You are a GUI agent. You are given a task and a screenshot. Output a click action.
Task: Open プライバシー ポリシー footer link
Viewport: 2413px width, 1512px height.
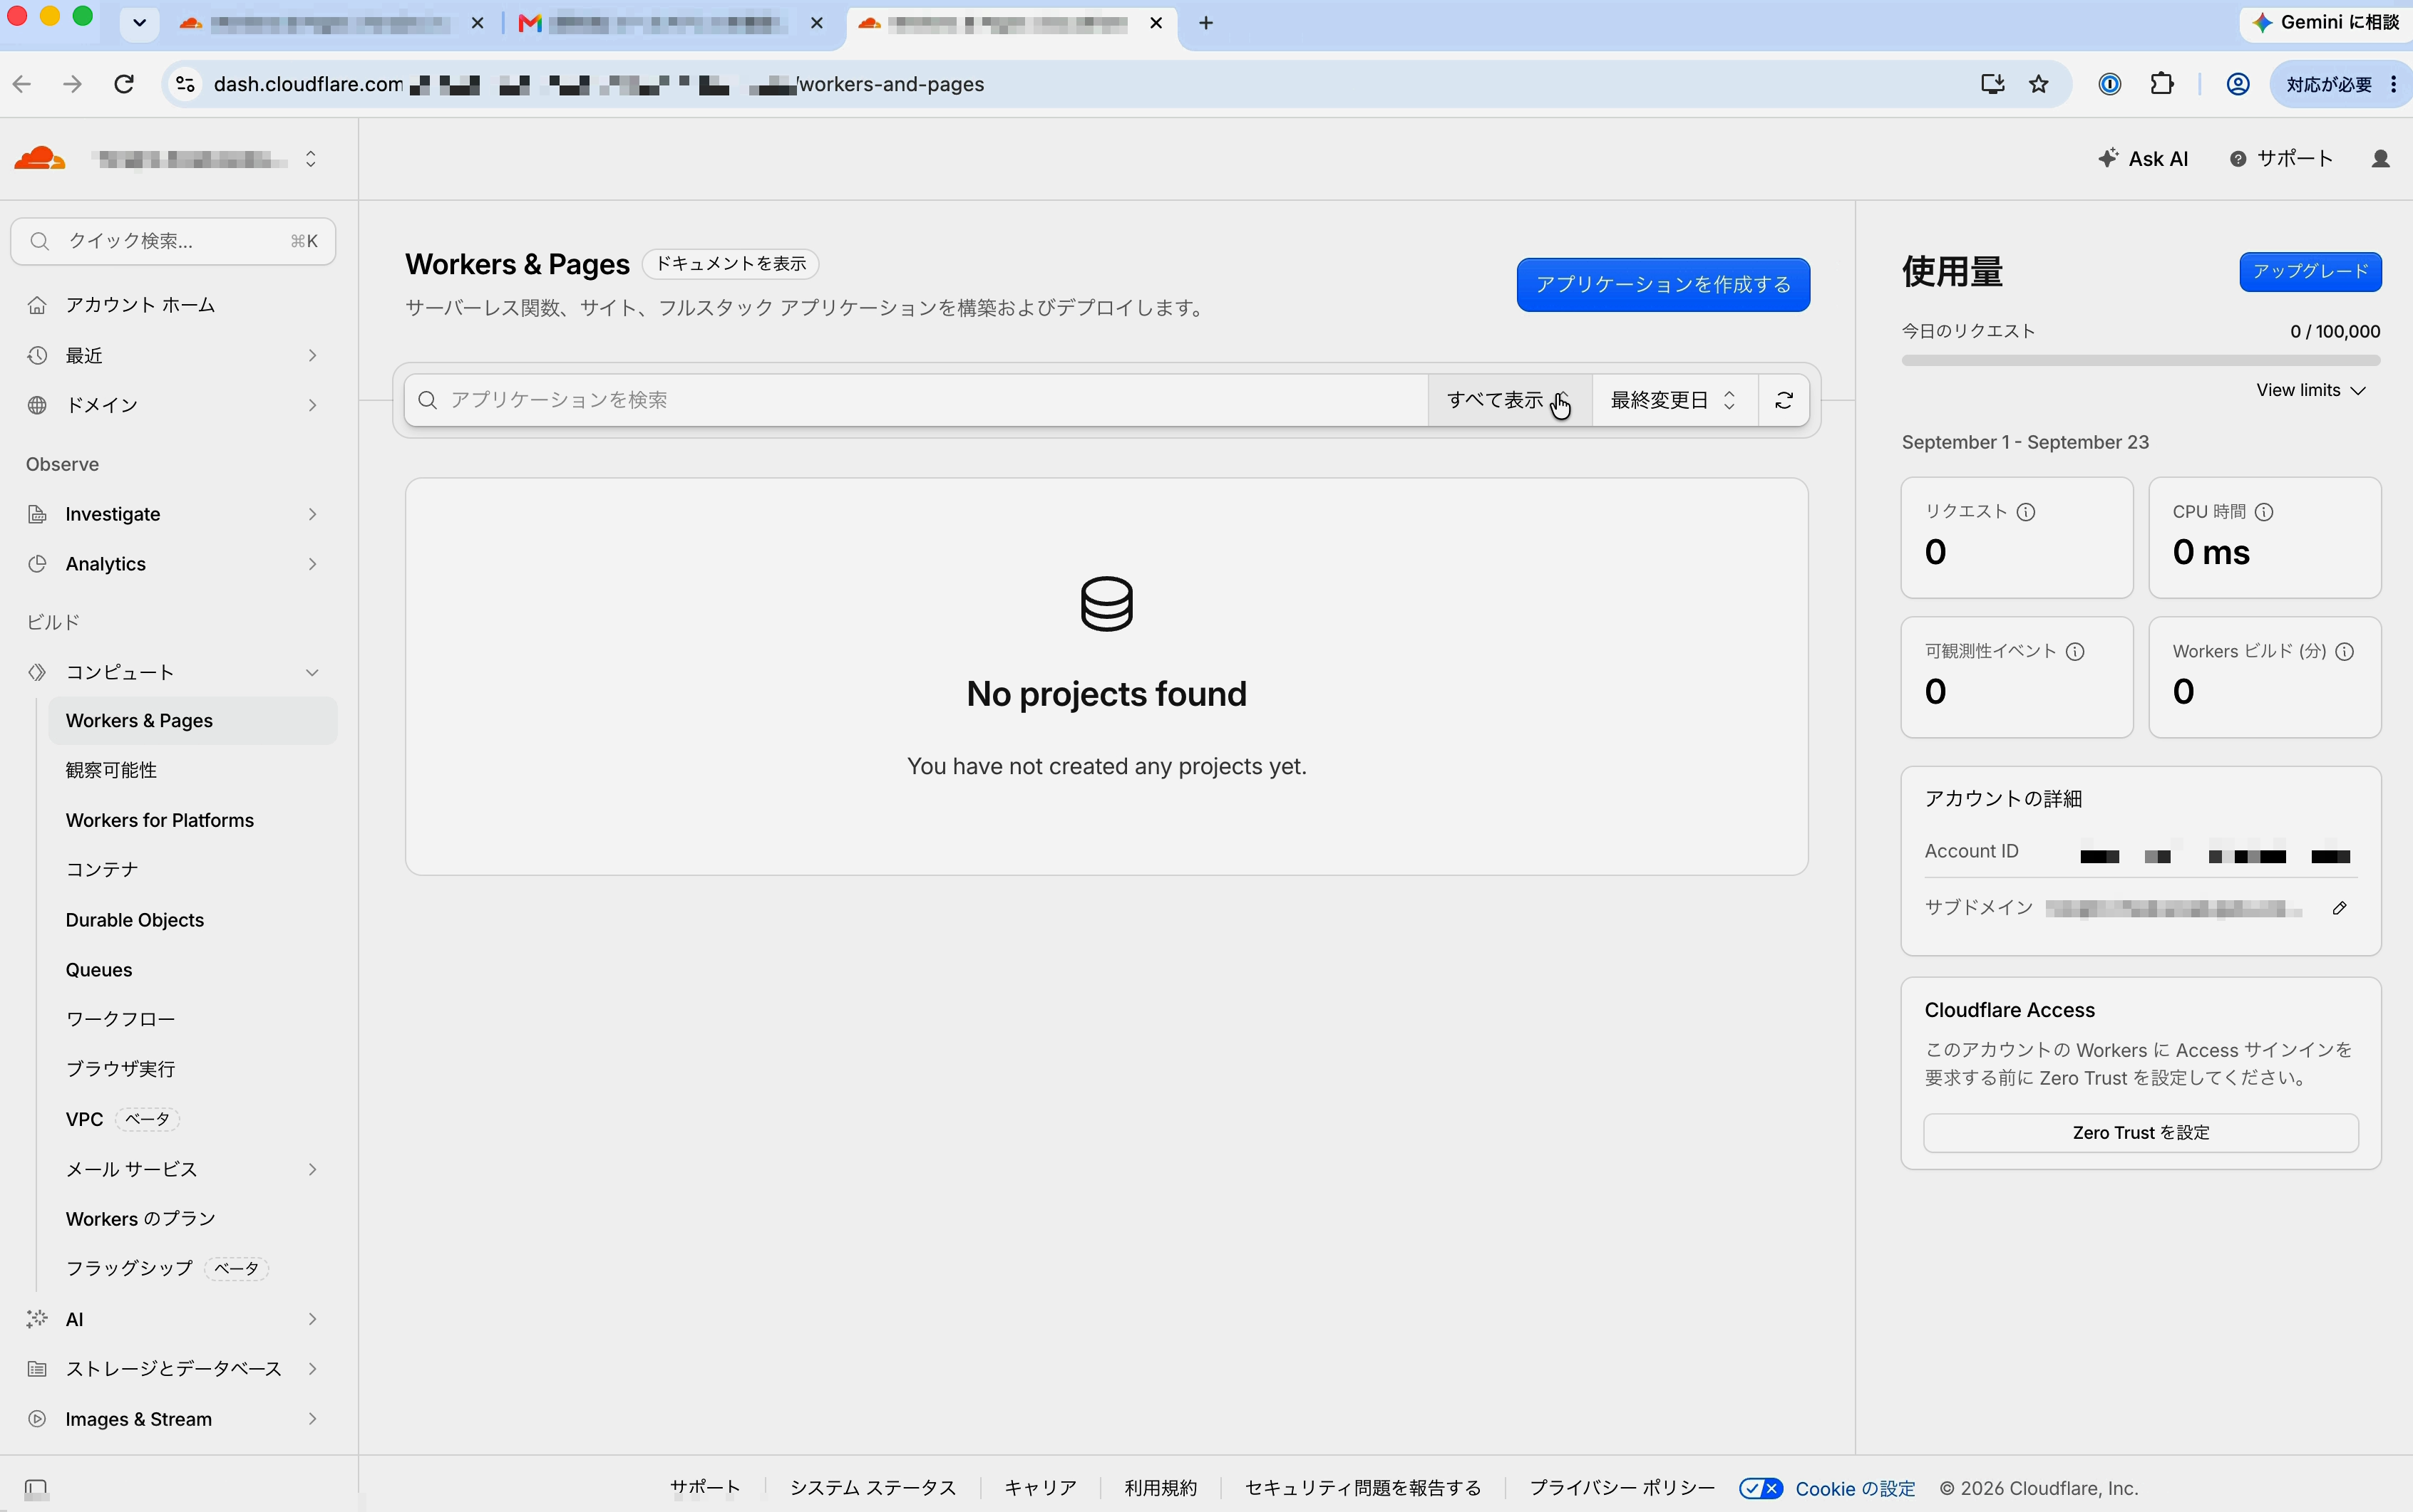pyautogui.click(x=1621, y=1488)
